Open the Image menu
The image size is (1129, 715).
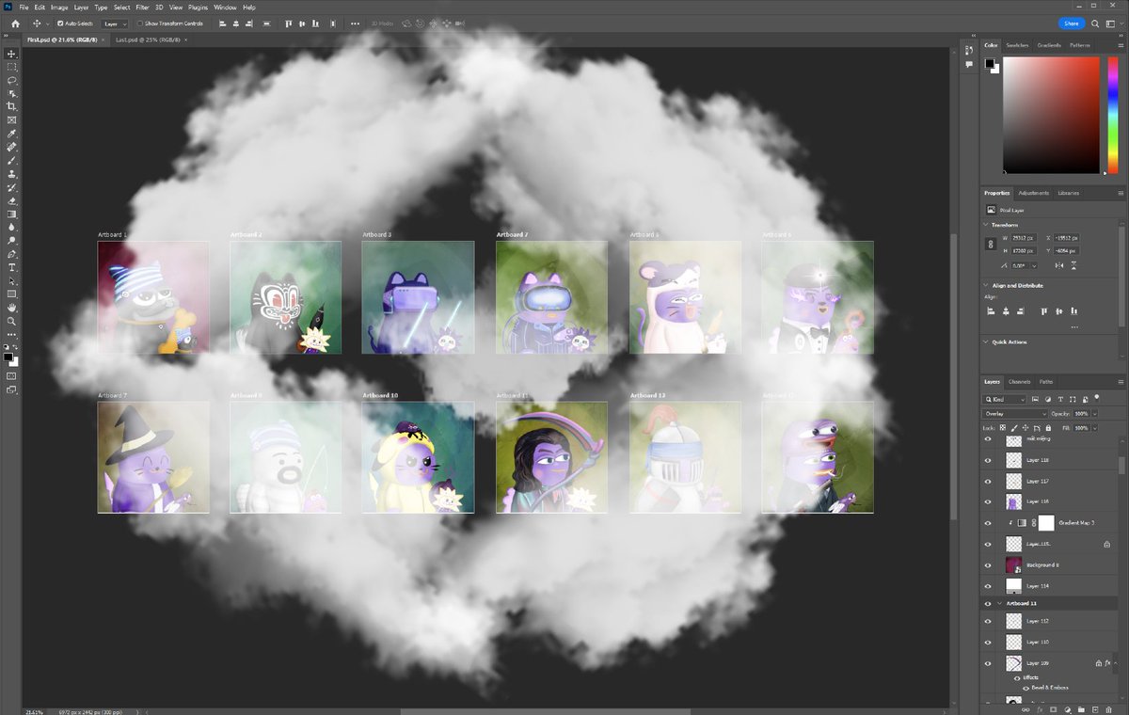59,7
